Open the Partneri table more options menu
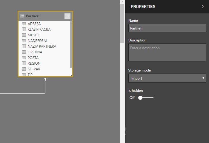This screenshot has height=143, width=209. point(68,16)
